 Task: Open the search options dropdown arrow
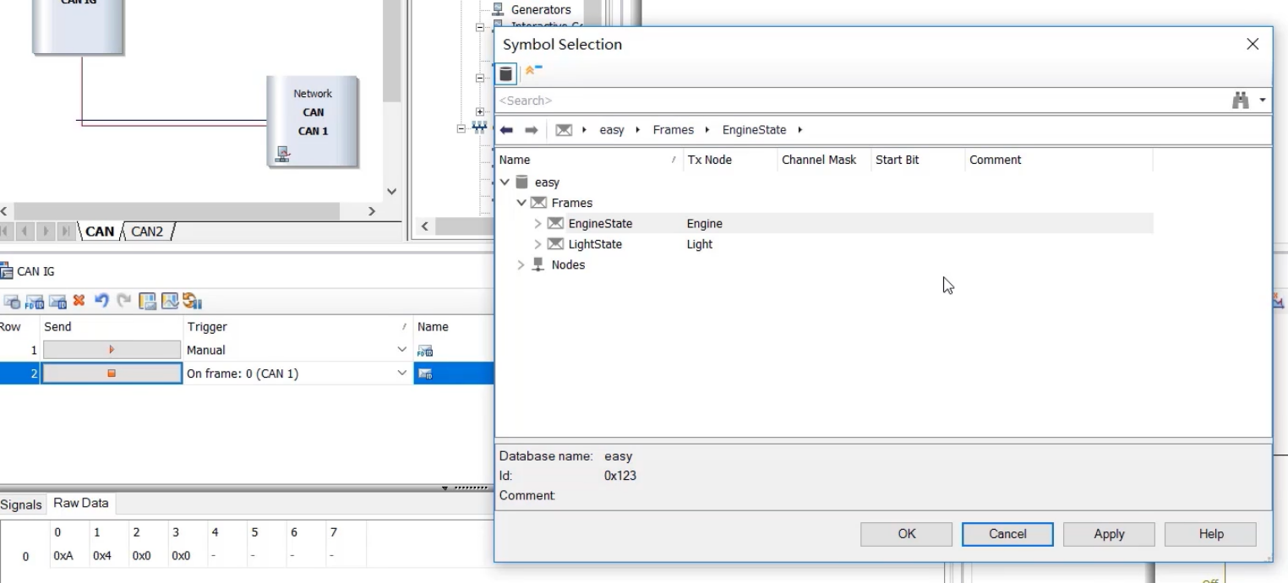point(1263,101)
